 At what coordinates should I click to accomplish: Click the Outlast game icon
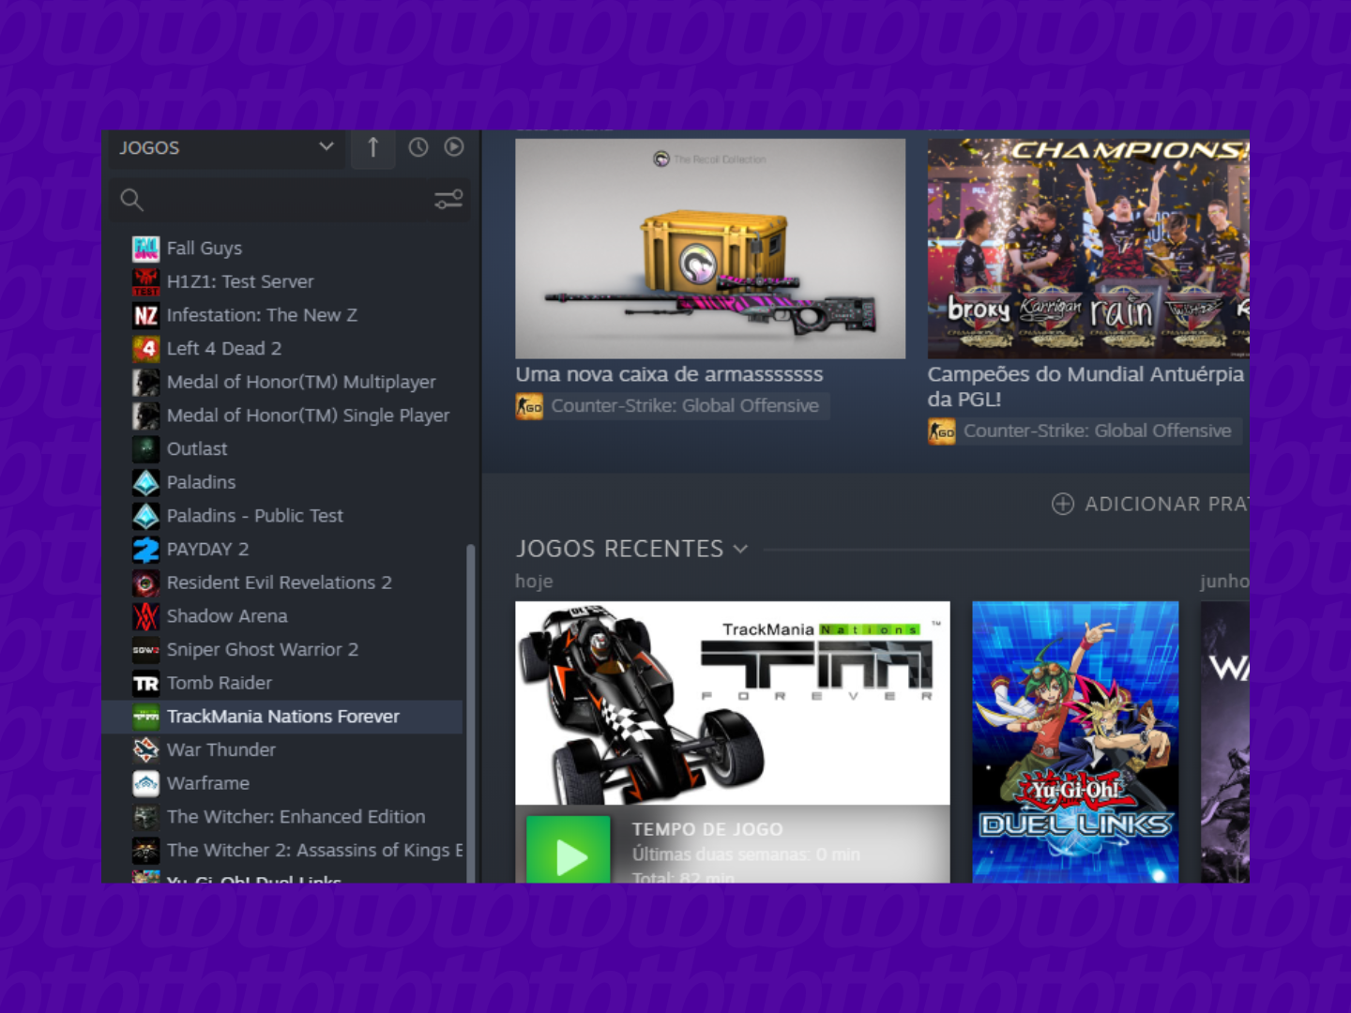tap(145, 449)
